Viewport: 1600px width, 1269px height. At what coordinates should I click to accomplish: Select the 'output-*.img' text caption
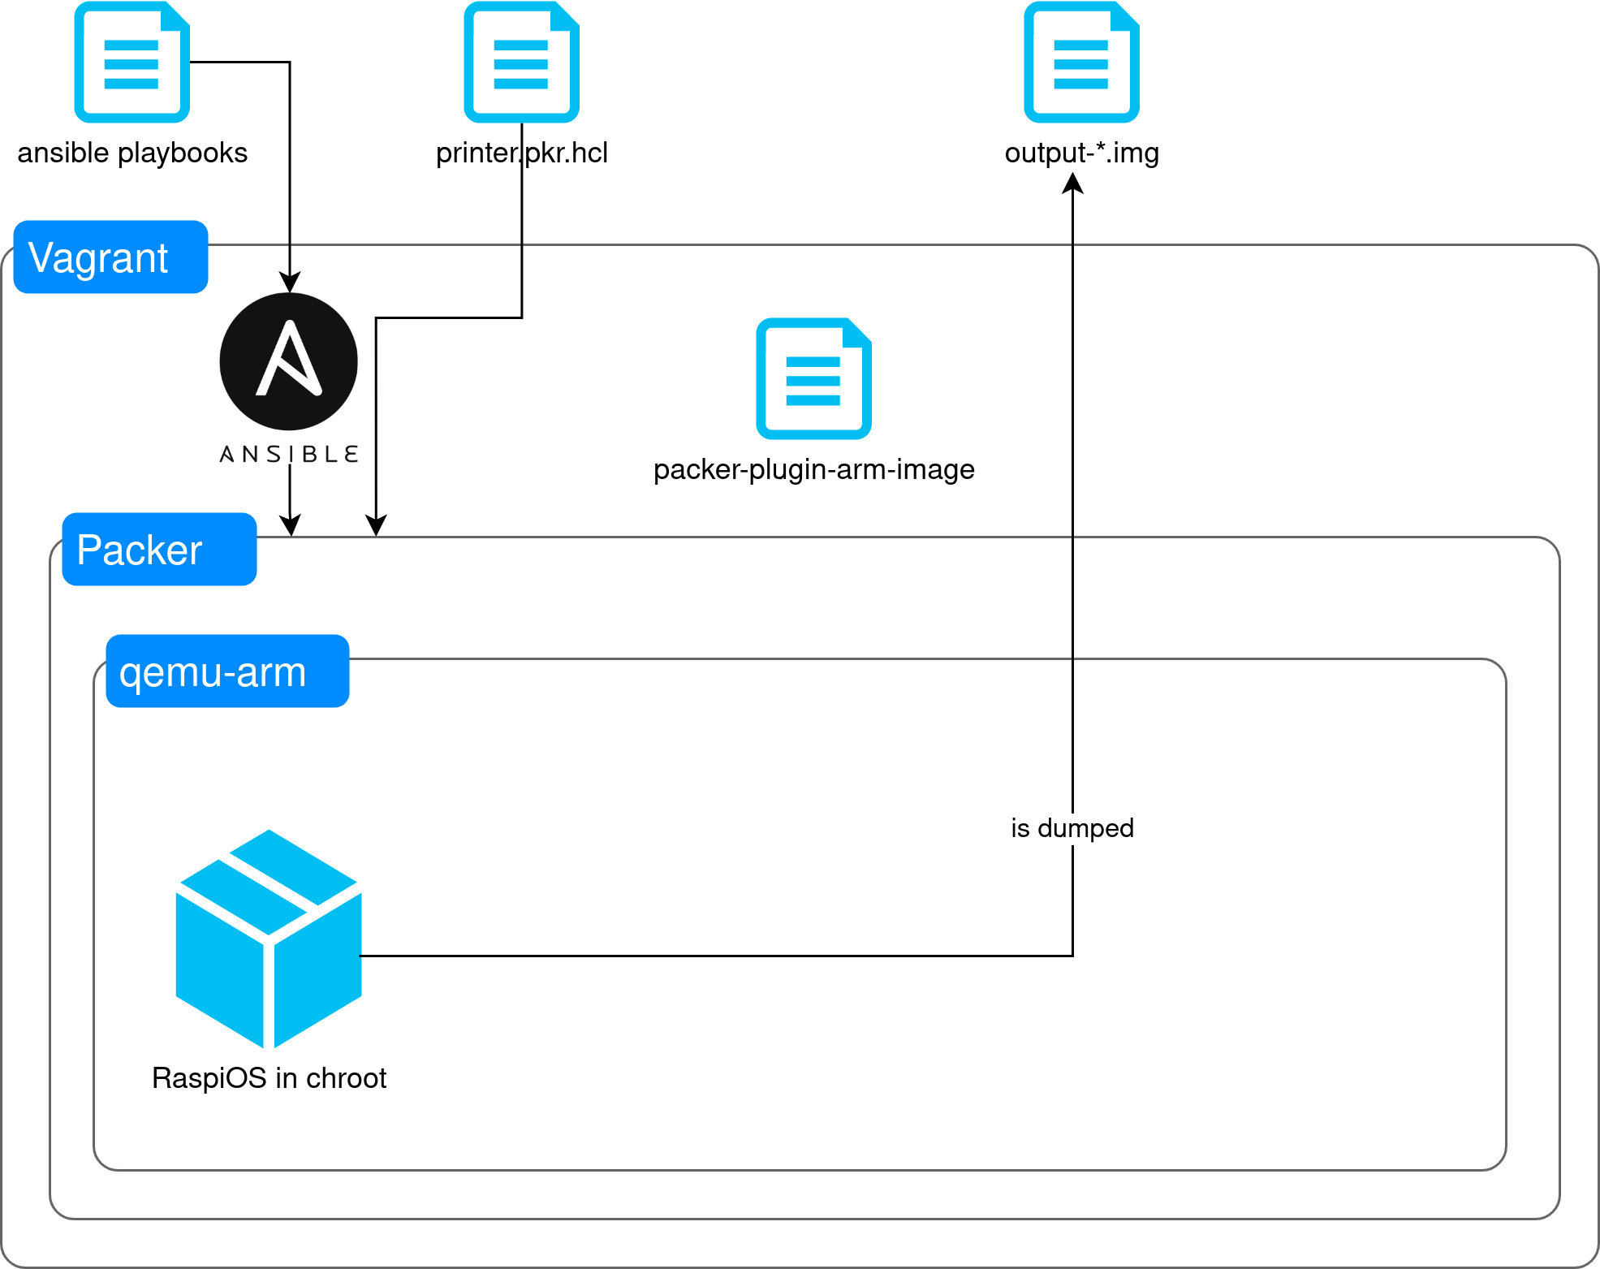click(1081, 153)
